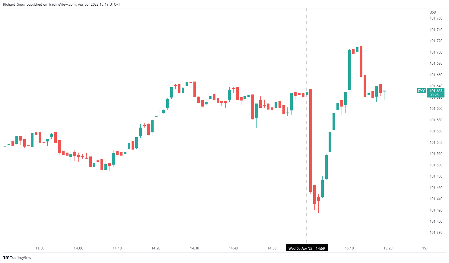Click the 101.632 current price tag
The height and width of the screenshot is (263, 449).
(436, 91)
